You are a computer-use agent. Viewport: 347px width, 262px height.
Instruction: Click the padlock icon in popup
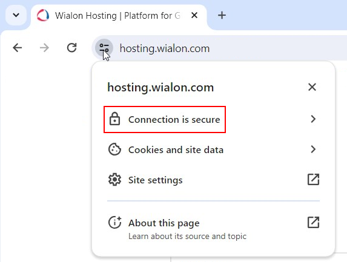(x=114, y=119)
